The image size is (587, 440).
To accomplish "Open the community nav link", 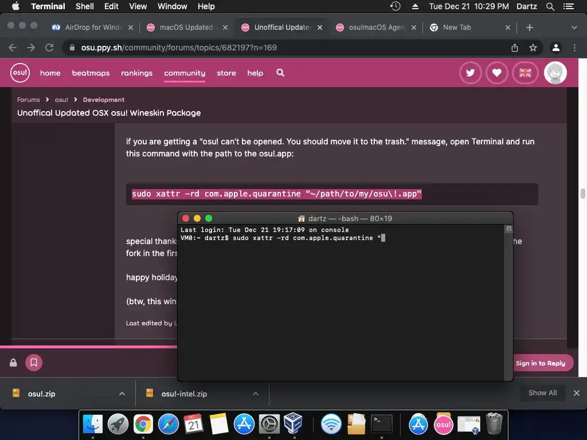I will point(185,73).
